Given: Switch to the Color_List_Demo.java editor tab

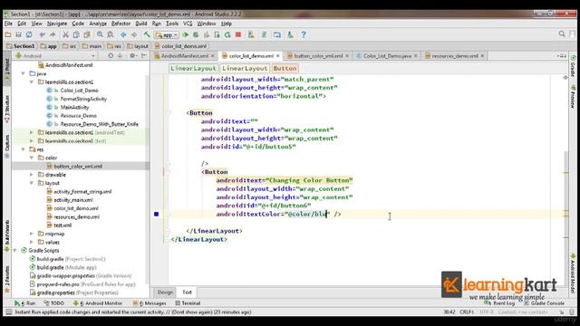Looking at the screenshot, I should [387, 56].
